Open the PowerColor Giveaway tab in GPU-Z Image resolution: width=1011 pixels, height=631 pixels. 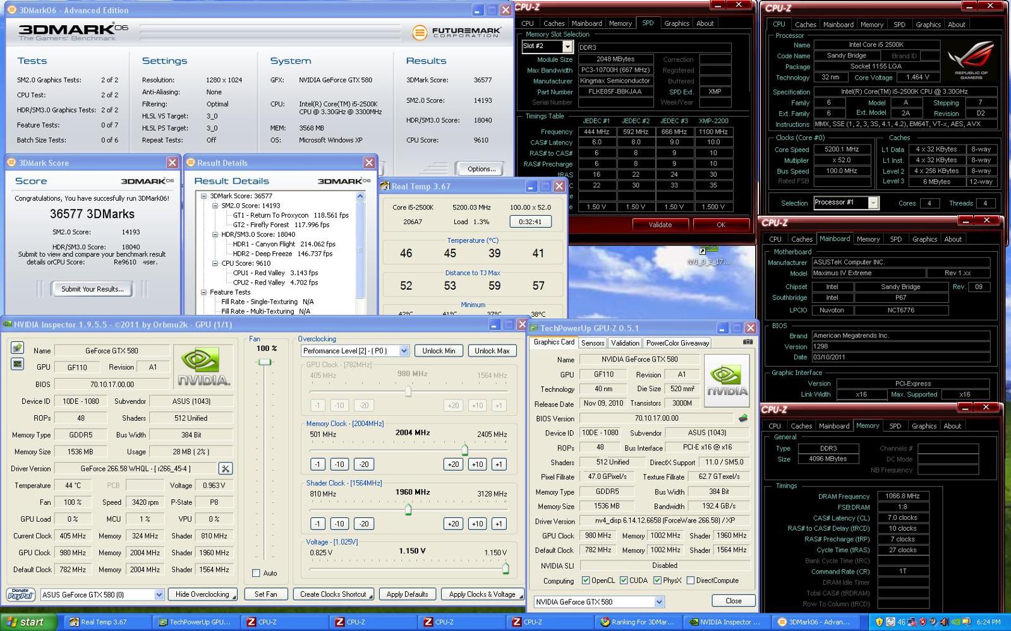[677, 343]
